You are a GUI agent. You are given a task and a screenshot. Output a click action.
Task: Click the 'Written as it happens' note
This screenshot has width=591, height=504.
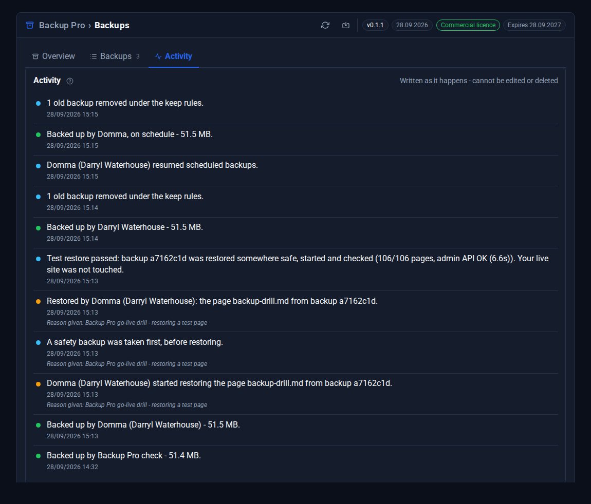[x=478, y=81]
